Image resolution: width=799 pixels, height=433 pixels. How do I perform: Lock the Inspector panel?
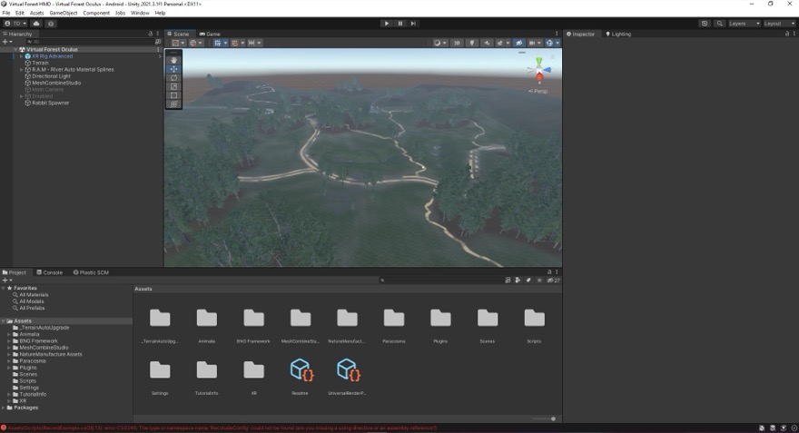point(787,34)
